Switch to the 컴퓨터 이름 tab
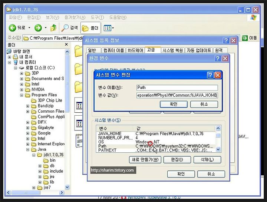The height and width of the screenshot is (202, 267). (113, 50)
